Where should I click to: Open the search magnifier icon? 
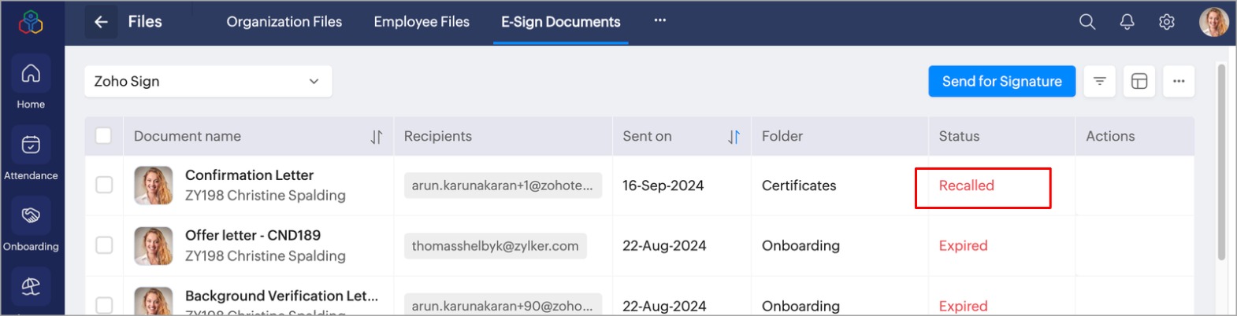(x=1087, y=22)
